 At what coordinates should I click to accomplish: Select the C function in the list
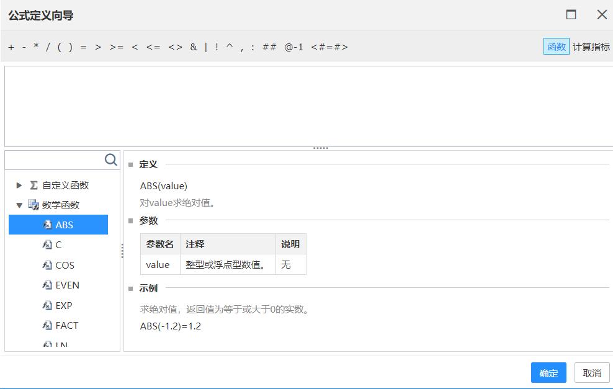(58, 244)
